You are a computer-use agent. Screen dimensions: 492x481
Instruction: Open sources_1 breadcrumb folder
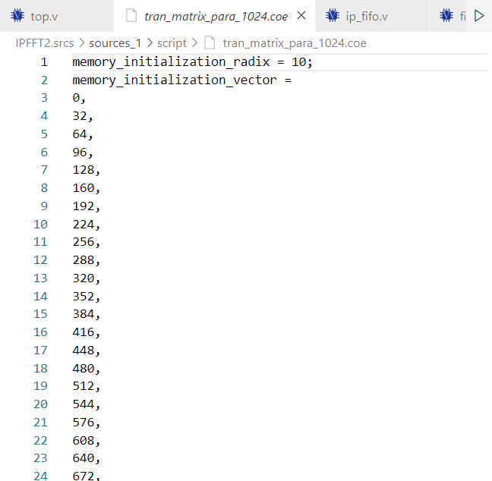coord(115,43)
